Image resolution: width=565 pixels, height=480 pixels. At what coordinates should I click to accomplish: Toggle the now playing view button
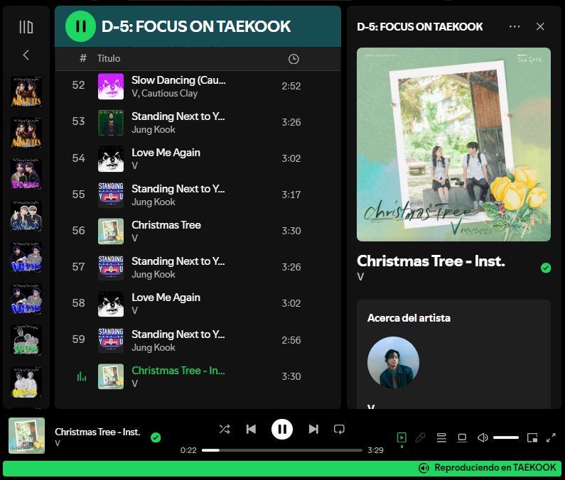[402, 437]
